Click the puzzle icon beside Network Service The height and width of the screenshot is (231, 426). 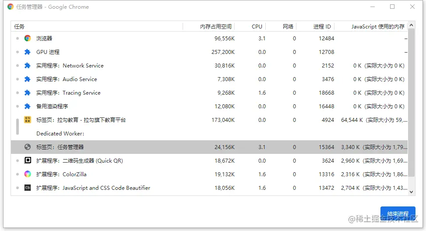coord(28,66)
